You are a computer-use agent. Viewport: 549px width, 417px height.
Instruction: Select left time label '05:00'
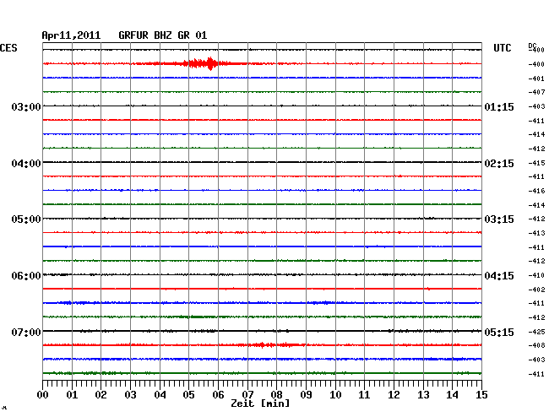pos(26,219)
